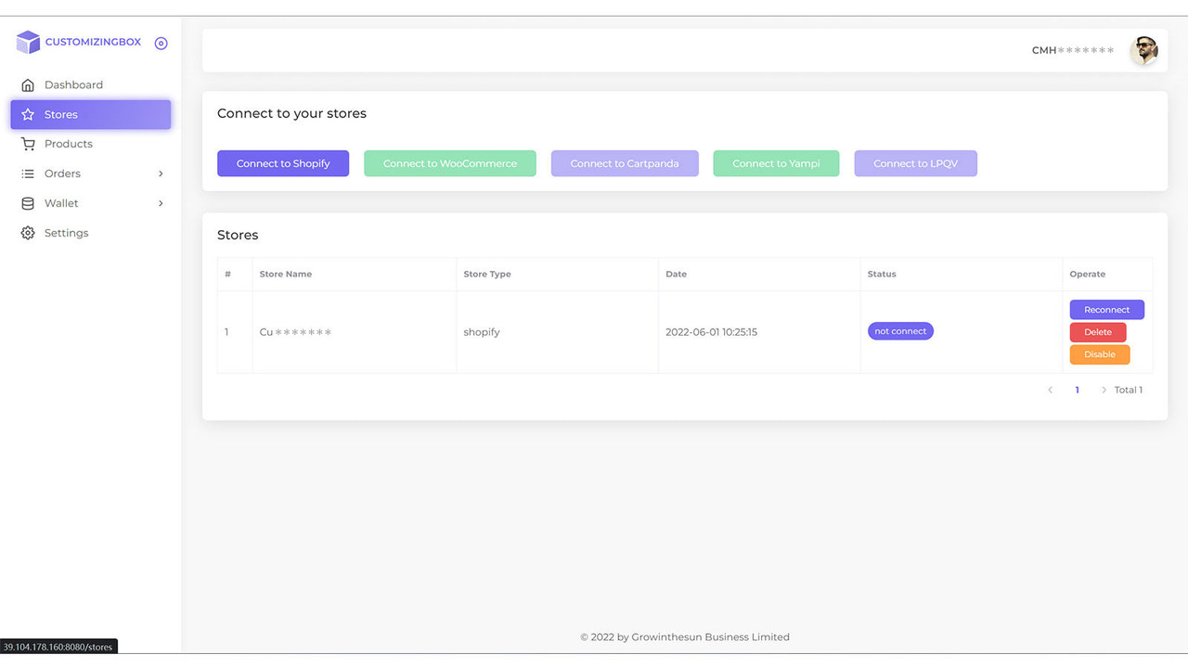
Task: Open Products via the cart icon
Action: click(28, 144)
